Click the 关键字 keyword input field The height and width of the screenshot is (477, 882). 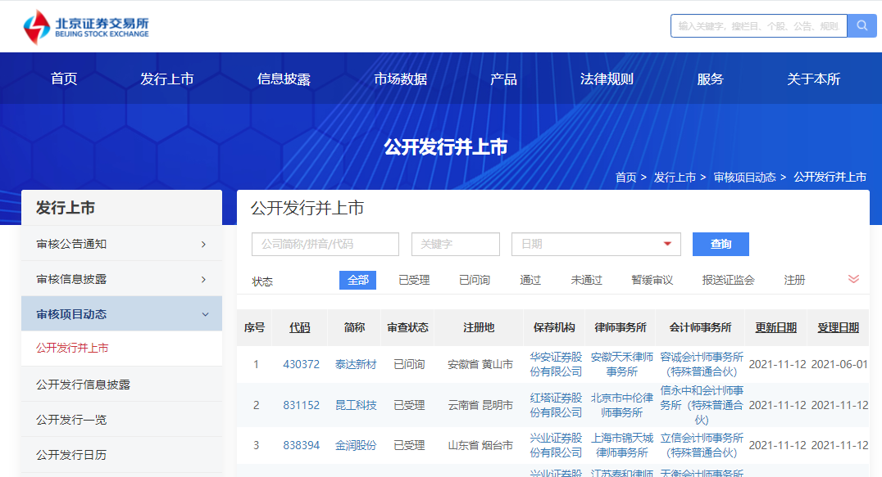[455, 244]
